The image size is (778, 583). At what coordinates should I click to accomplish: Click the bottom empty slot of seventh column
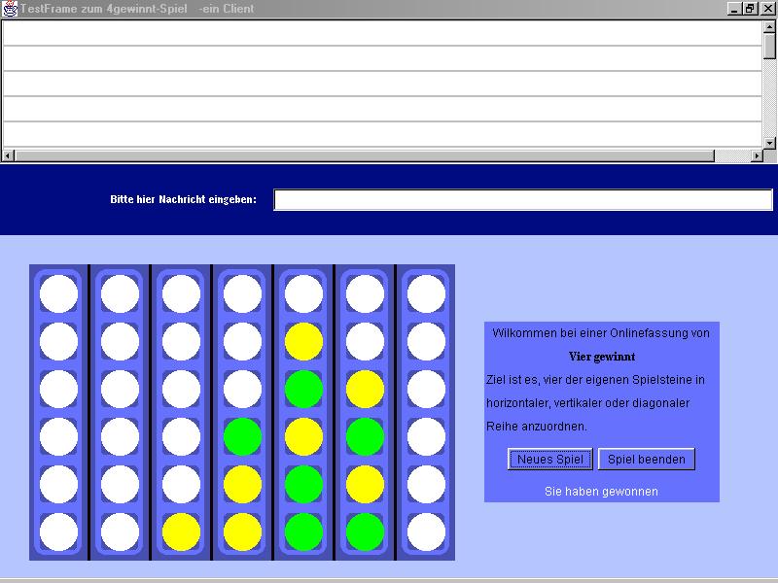426,532
